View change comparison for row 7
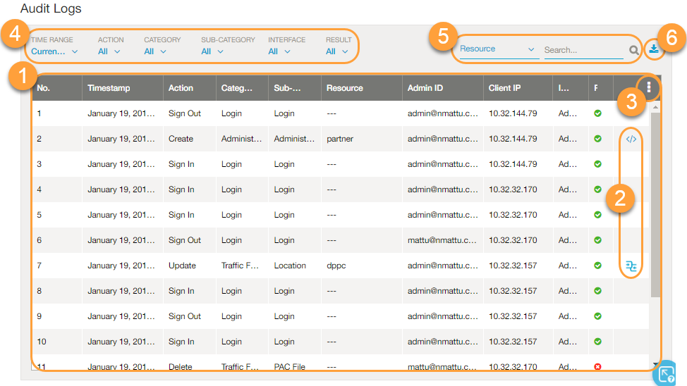 click(631, 266)
